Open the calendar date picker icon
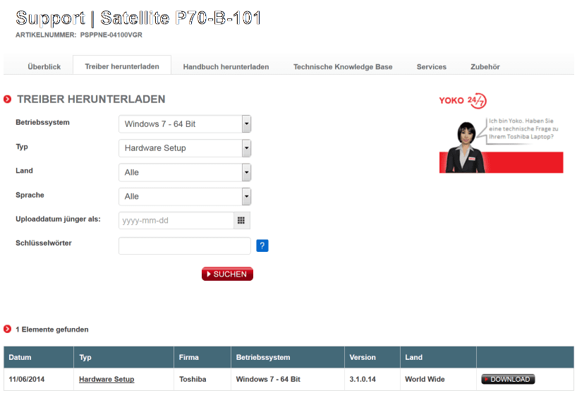Viewport: 577px width, 405px height. 241,221
